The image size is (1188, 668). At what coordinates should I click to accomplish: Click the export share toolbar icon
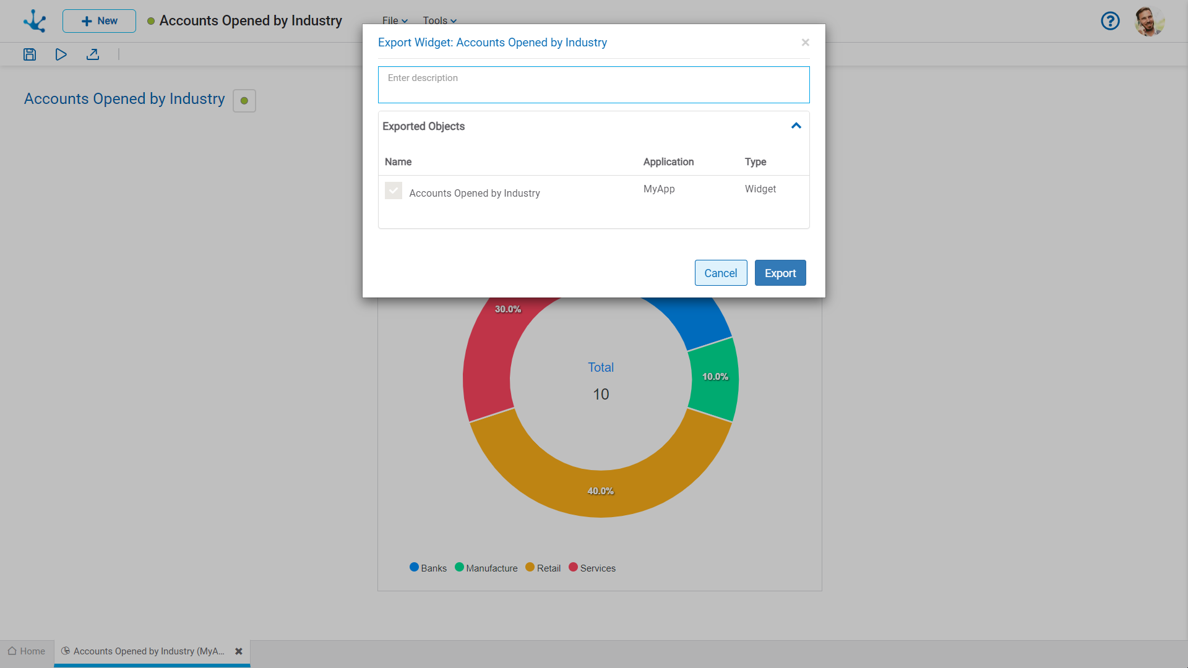pos(93,54)
